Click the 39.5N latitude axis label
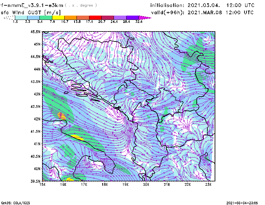This screenshot has height=205, width=265. (x=35, y=181)
